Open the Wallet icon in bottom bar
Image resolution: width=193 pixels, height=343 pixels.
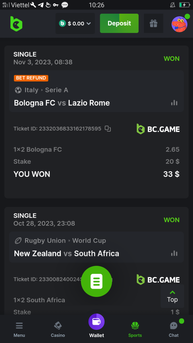(x=97, y=322)
